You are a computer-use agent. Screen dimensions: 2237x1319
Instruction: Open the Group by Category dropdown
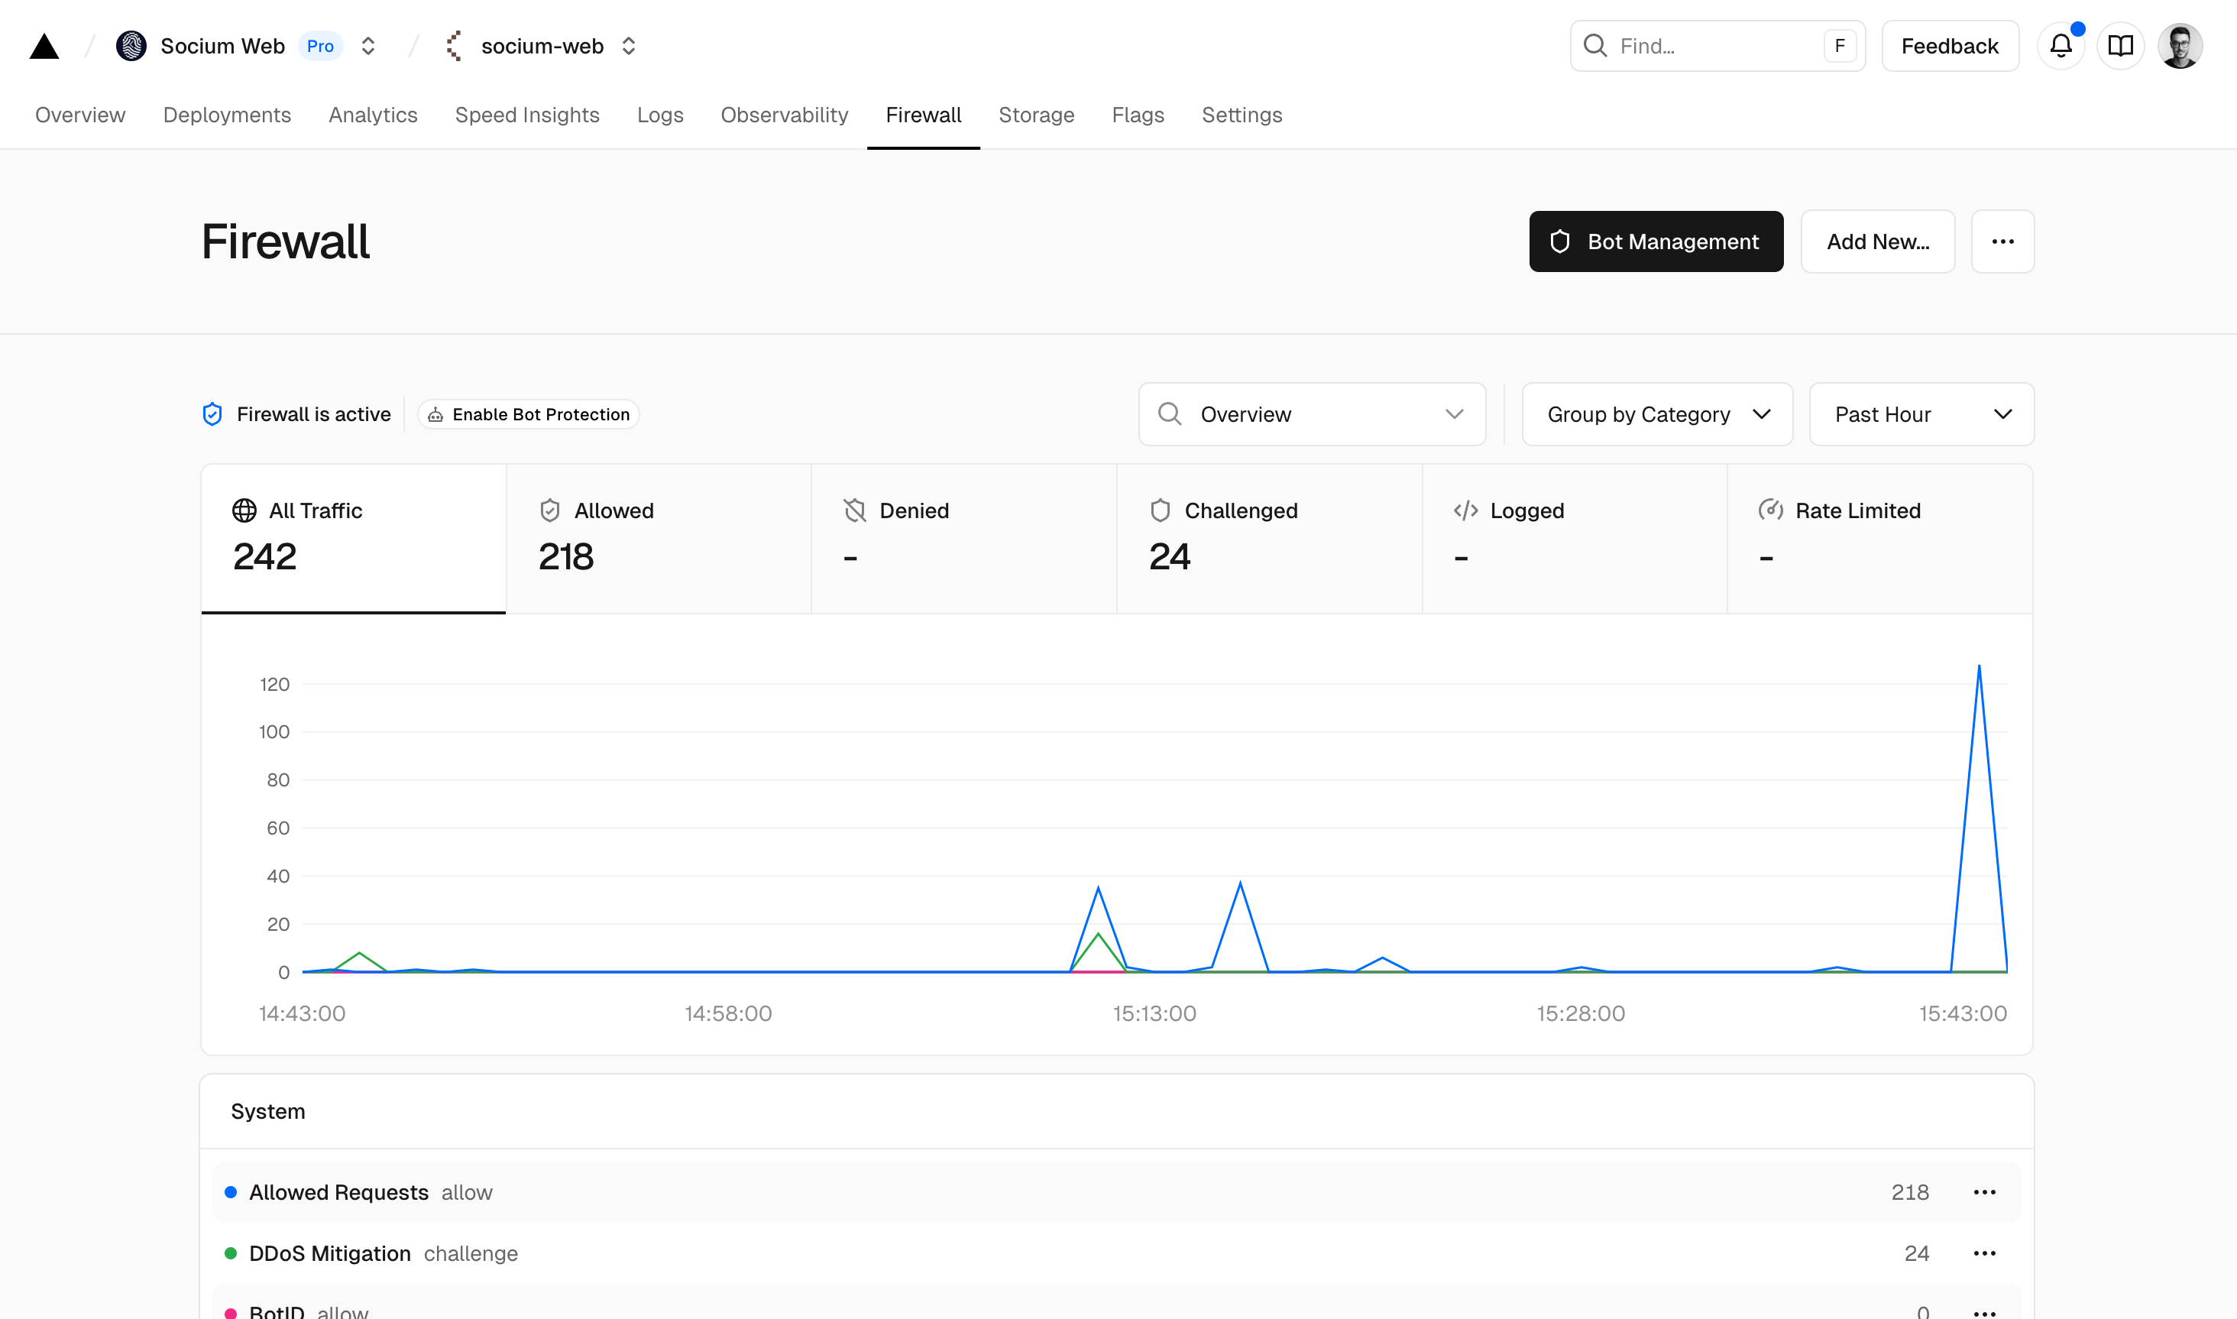pos(1656,413)
